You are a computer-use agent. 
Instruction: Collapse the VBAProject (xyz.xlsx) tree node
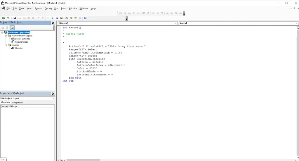tap(2, 32)
